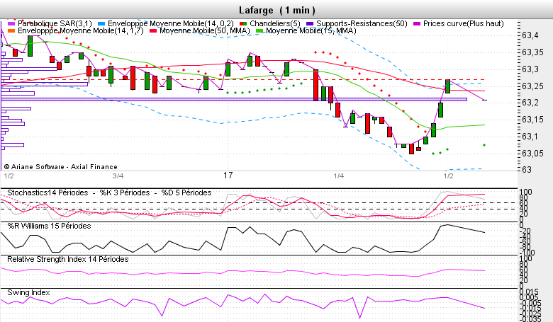Screen dimensions: 553x322
Task: Click the Stochastics14 Périodes panel title
Action: [48, 193]
